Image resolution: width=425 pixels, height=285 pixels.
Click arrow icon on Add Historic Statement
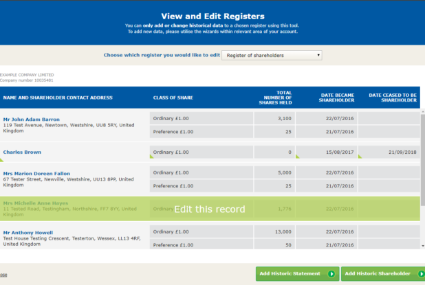(x=331, y=274)
